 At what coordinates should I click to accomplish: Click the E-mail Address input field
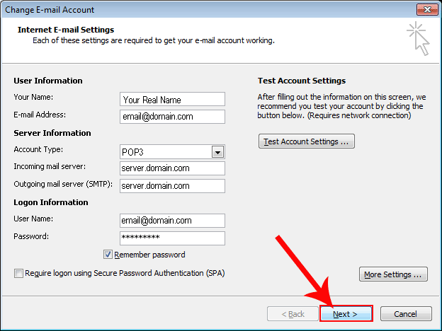[x=172, y=117]
